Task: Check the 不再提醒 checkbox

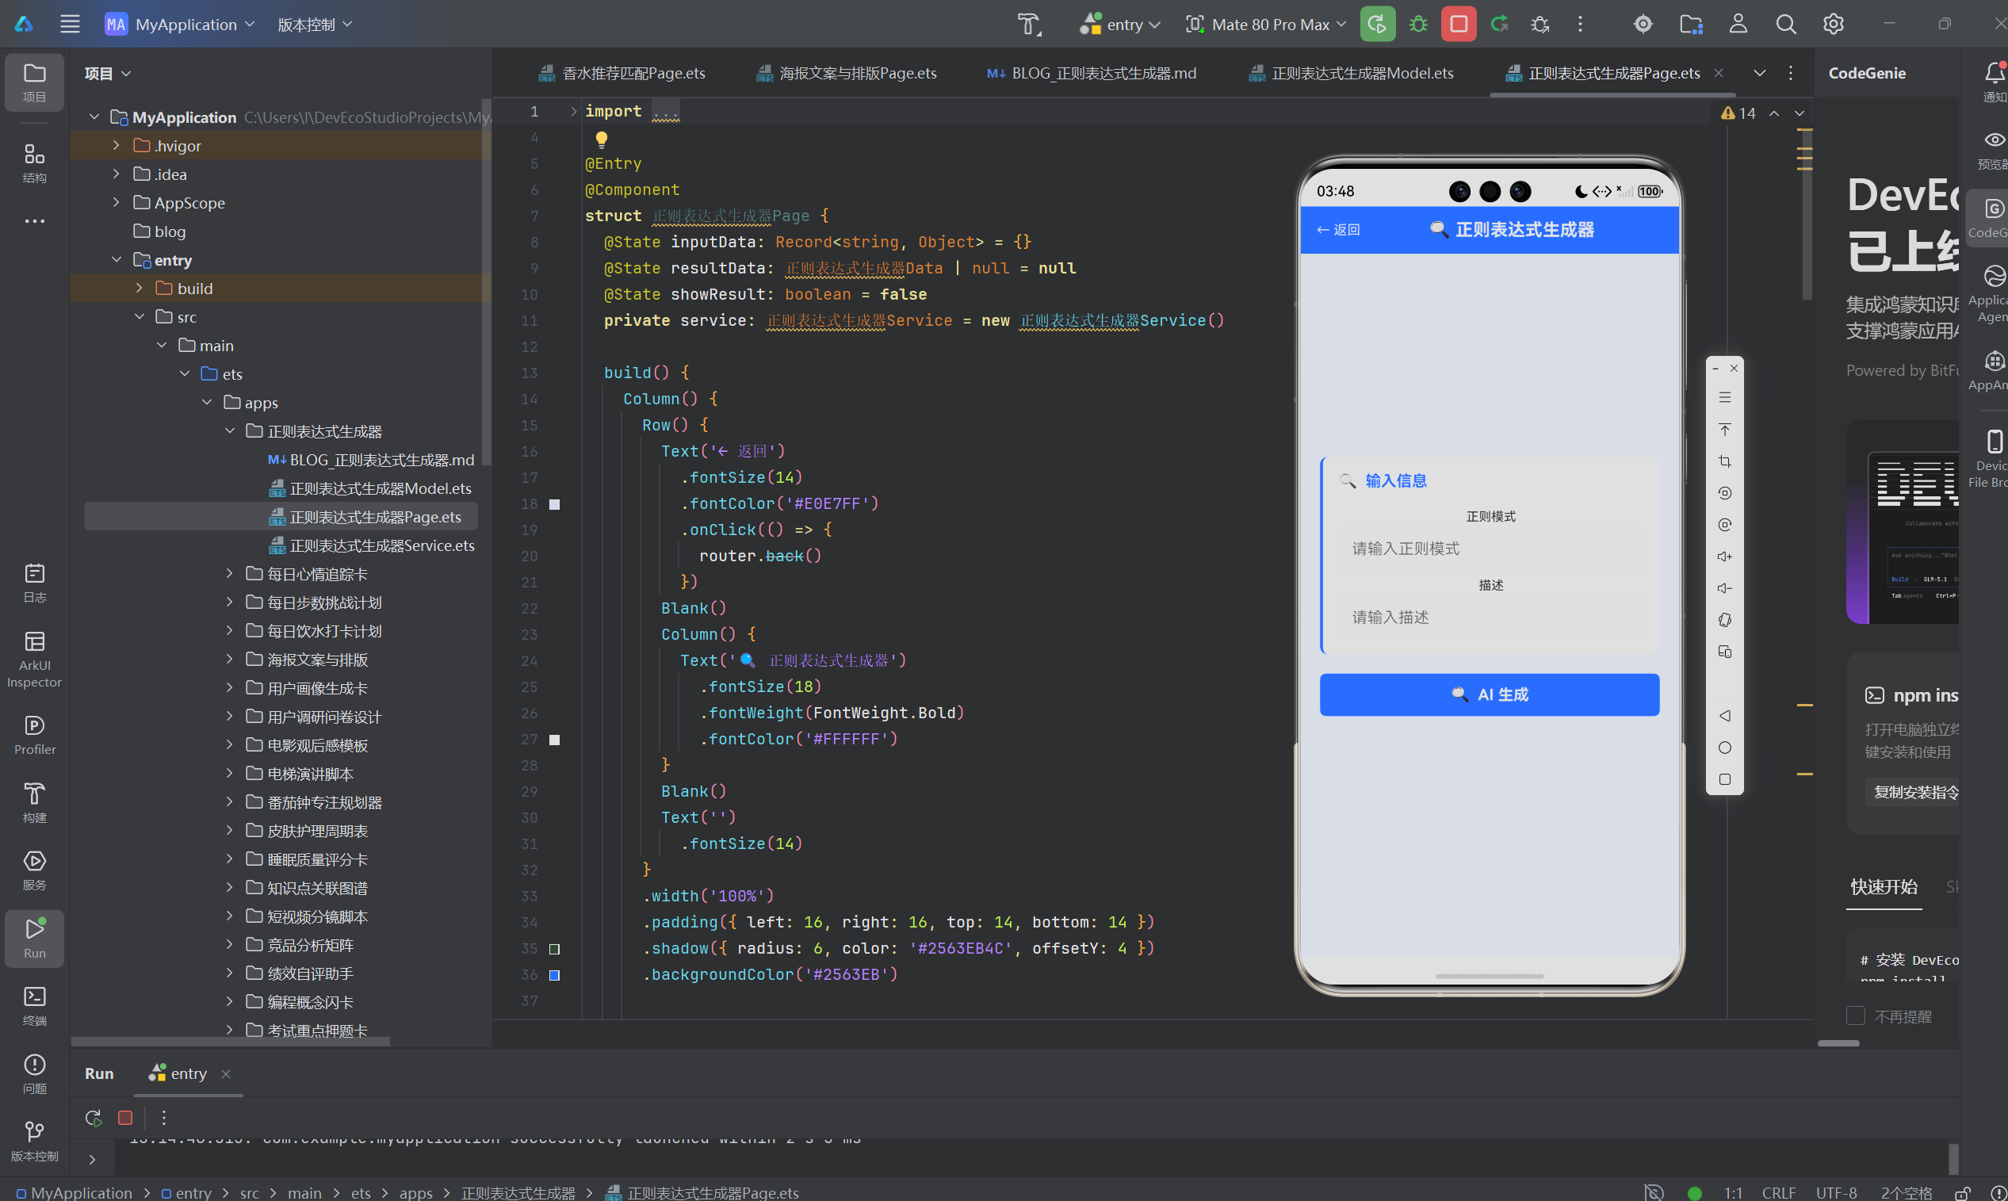Action: 1856,1015
